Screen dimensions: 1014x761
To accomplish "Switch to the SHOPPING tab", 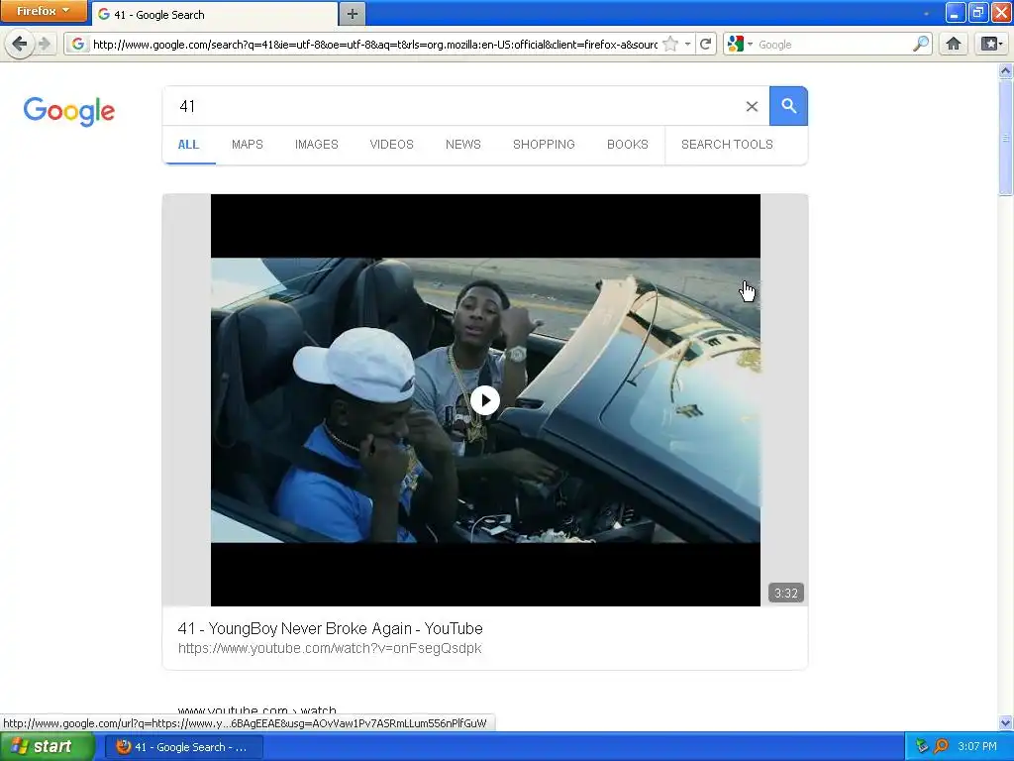I will tap(544, 145).
